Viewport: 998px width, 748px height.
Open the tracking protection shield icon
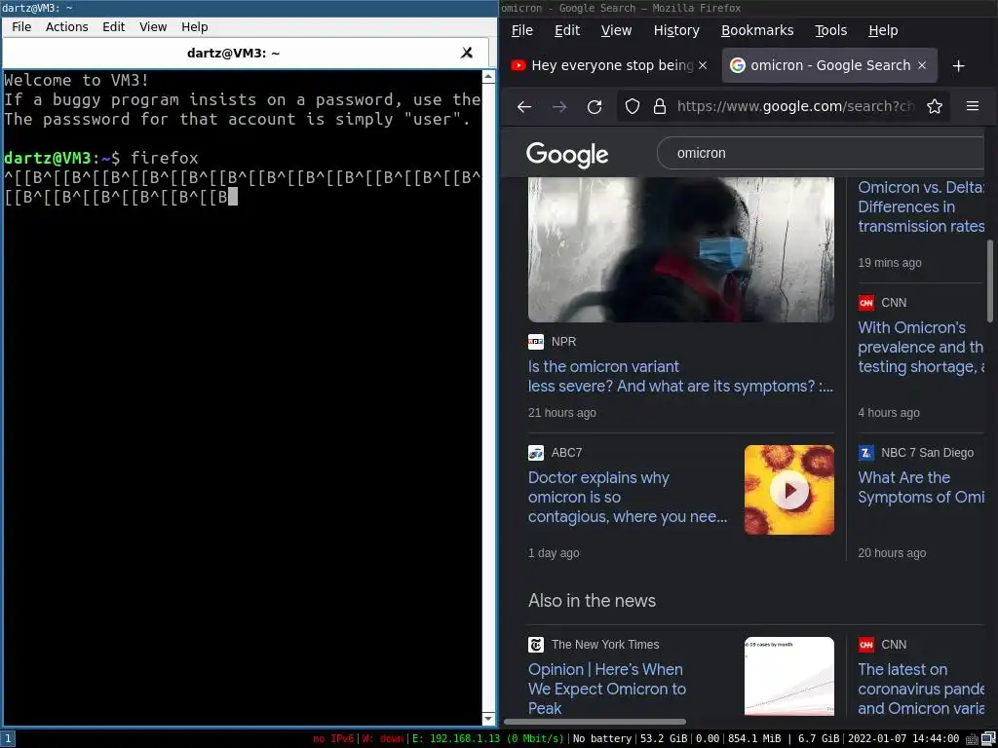pos(632,106)
